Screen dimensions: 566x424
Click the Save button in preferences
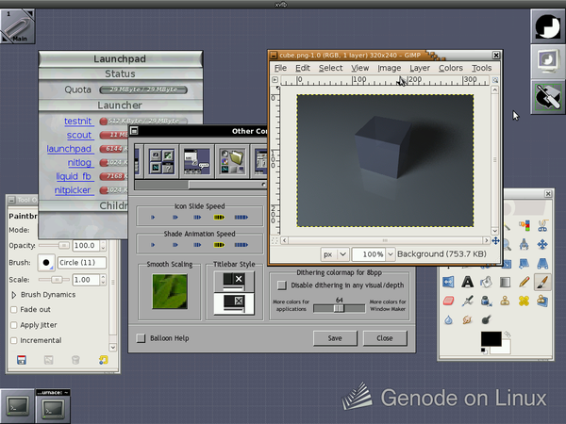click(x=335, y=338)
